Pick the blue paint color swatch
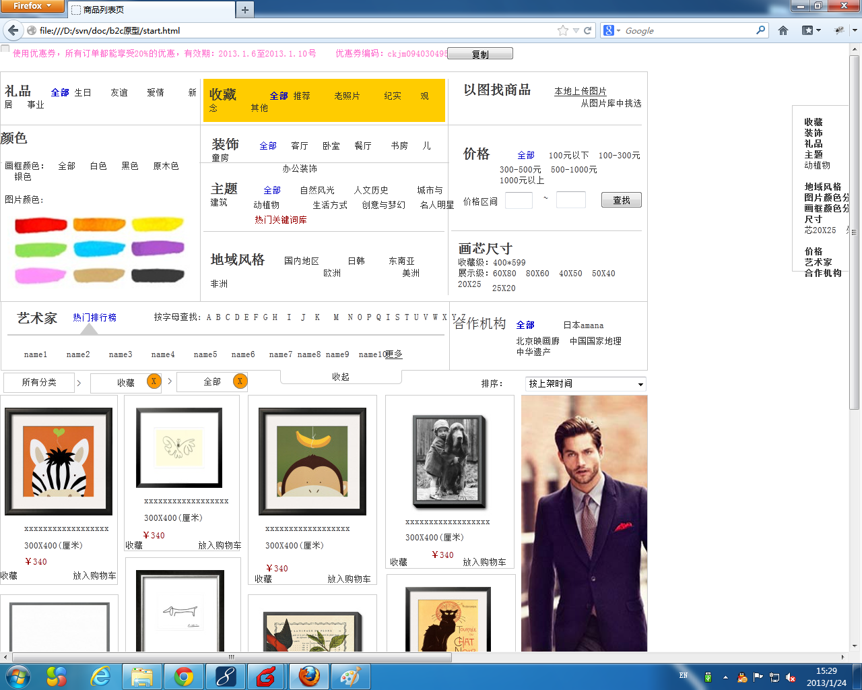The height and width of the screenshot is (690, 862). (100, 249)
